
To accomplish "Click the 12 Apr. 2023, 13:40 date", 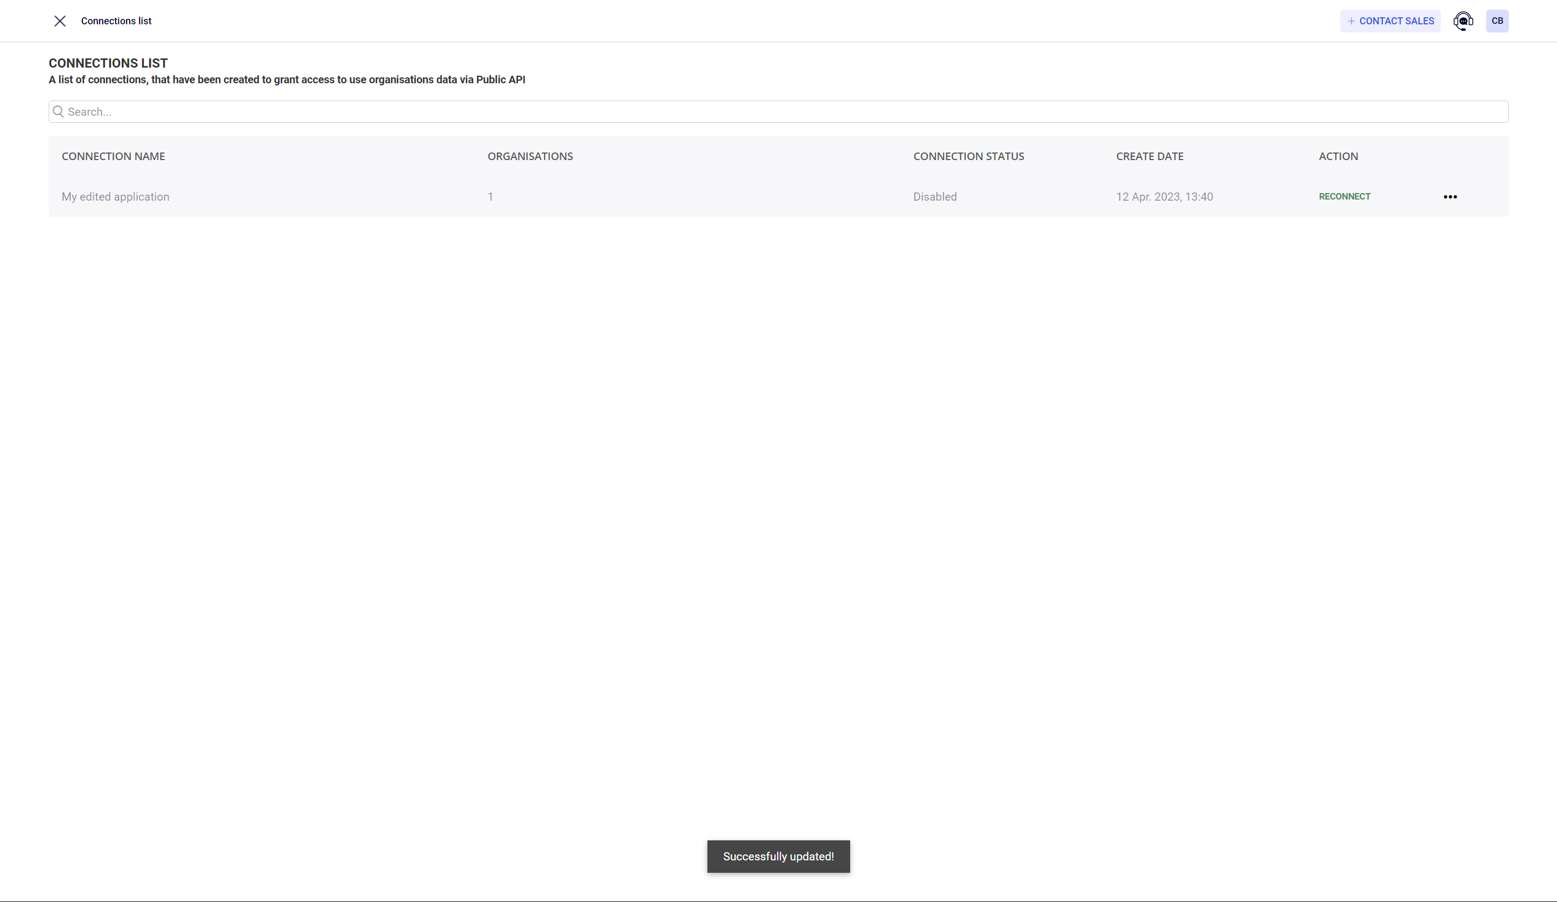I will tap(1164, 196).
